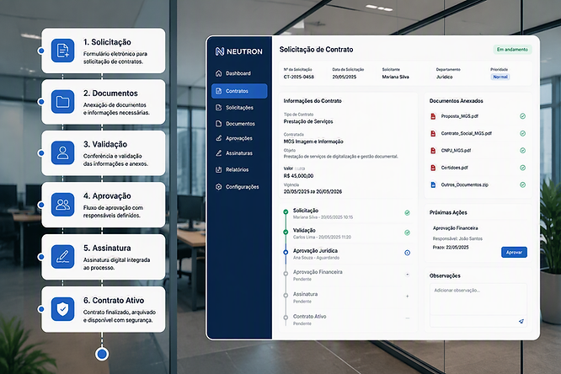Viewport: 561px width, 374px height.
Task: Click Prestação de Serviços contract type
Action: (x=308, y=121)
